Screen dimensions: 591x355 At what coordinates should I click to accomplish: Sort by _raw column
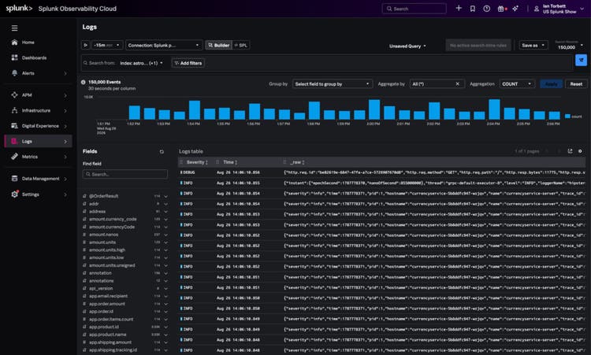(x=297, y=162)
